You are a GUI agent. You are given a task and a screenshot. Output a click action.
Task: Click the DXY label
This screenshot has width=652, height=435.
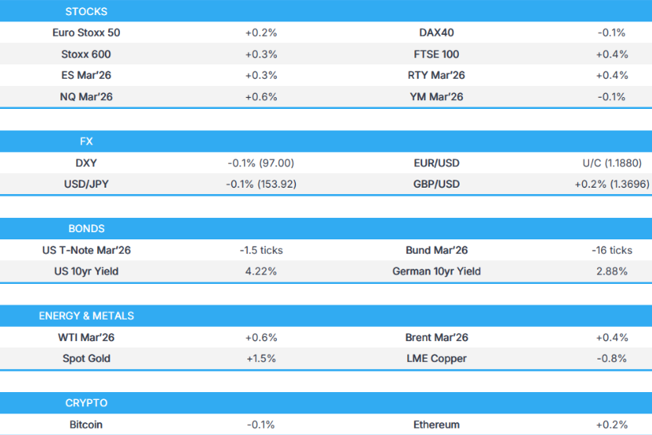(x=86, y=163)
